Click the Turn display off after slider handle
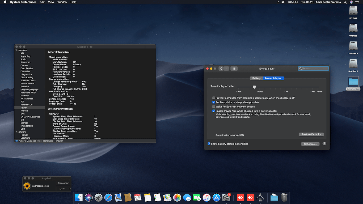 click(x=254, y=87)
